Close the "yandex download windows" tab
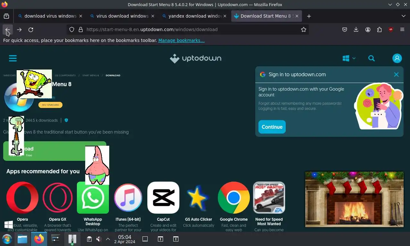The width and height of the screenshot is (410, 246). [x=225, y=16]
